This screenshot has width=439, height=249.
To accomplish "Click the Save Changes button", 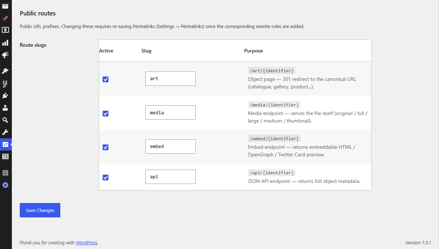I will (x=40, y=210).
